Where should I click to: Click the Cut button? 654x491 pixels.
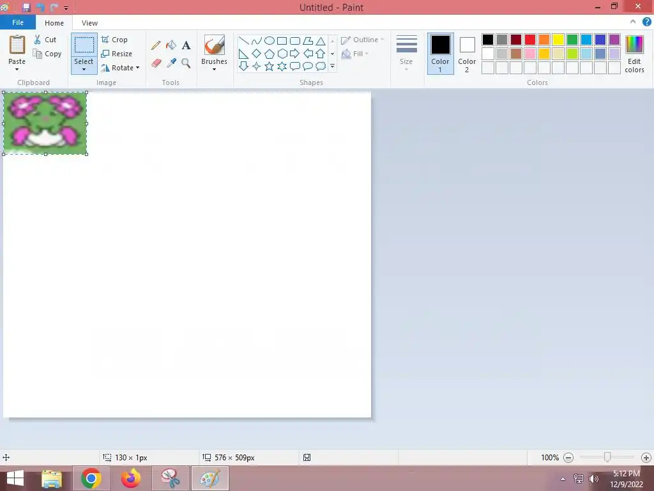[x=45, y=40]
